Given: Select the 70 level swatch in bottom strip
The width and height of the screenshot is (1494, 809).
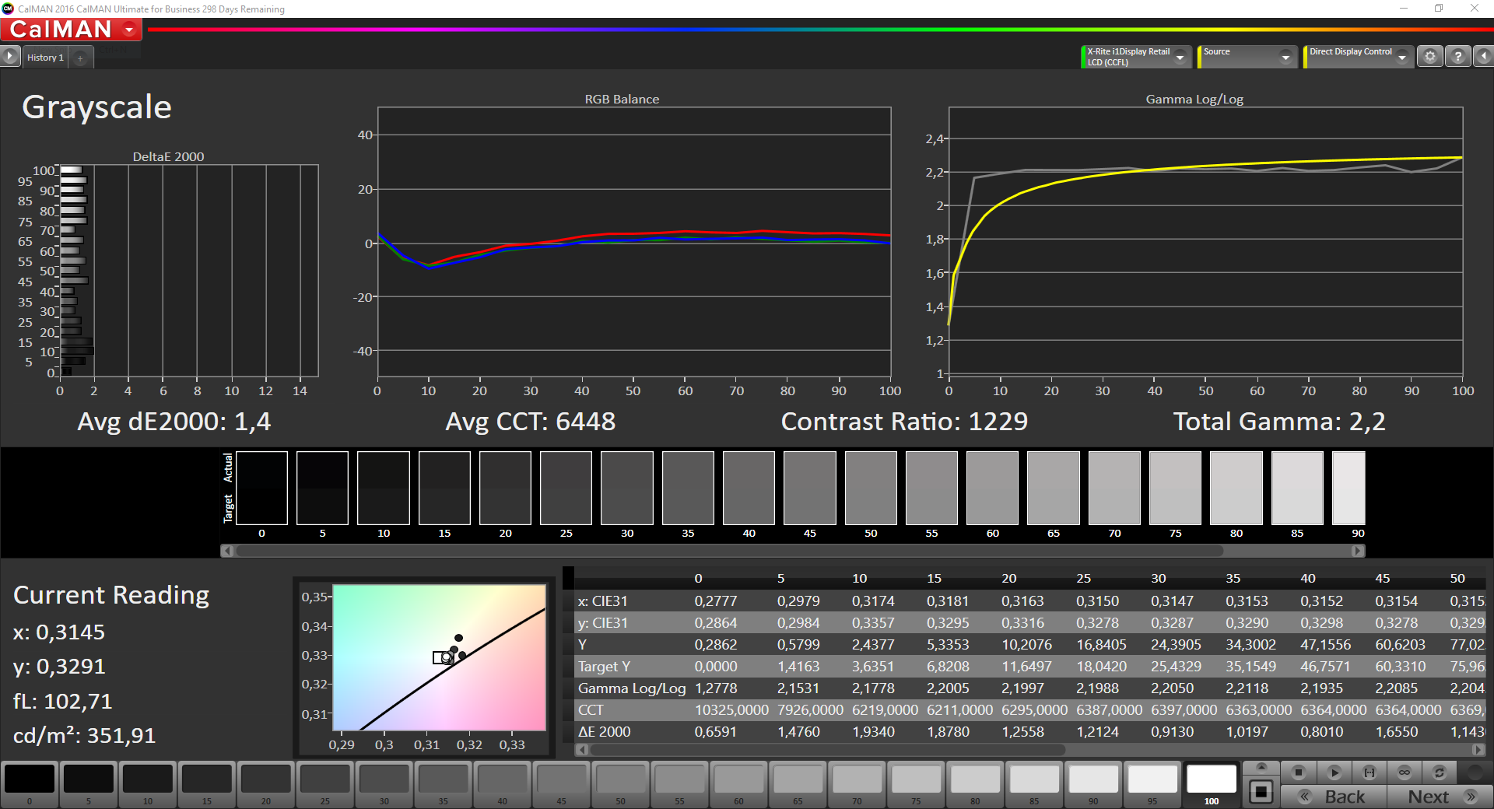Looking at the screenshot, I should pyautogui.click(x=857, y=784).
